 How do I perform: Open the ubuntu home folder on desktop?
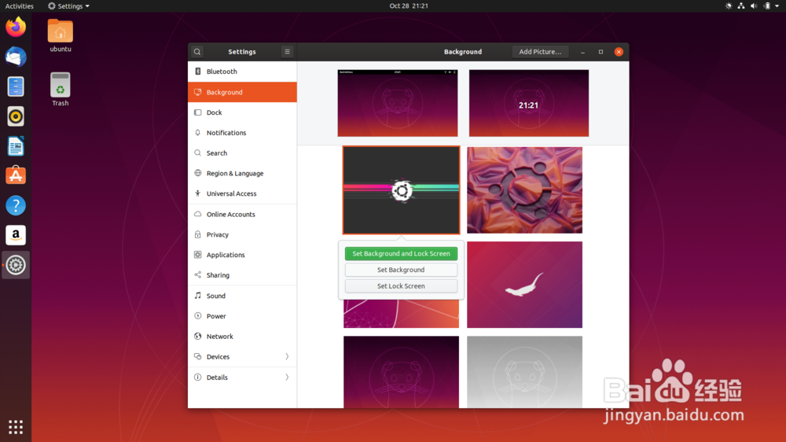[x=61, y=35]
